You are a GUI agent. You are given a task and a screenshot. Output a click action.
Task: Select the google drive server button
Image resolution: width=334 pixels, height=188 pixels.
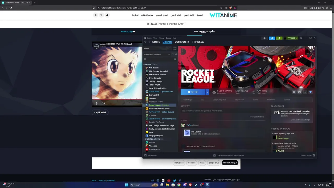[214, 163]
